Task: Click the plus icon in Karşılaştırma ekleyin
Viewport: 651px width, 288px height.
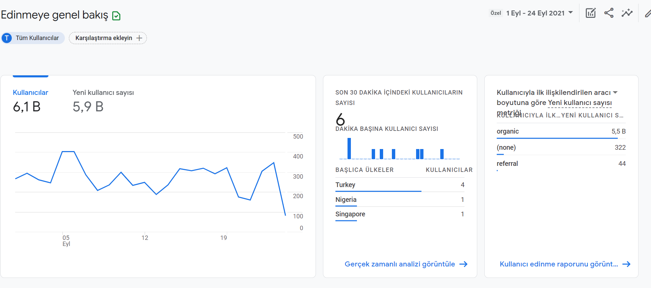Action: pos(139,38)
